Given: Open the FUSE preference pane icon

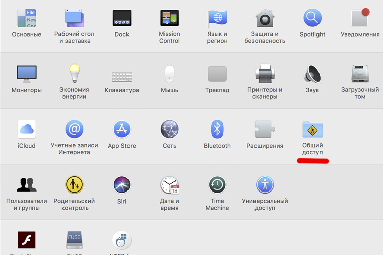Looking at the screenshot, I should (74, 240).
